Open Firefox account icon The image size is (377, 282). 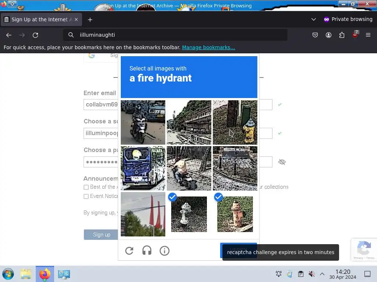tap(328, 35)
